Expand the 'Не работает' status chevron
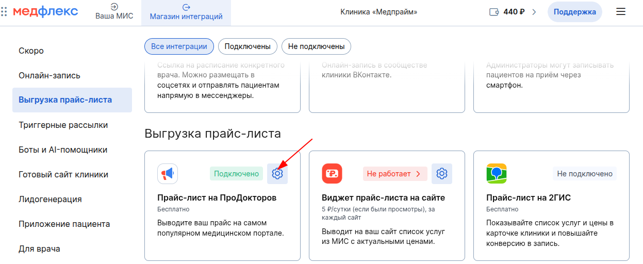Viewport: 643px width, 264px height. click(418, 174)
